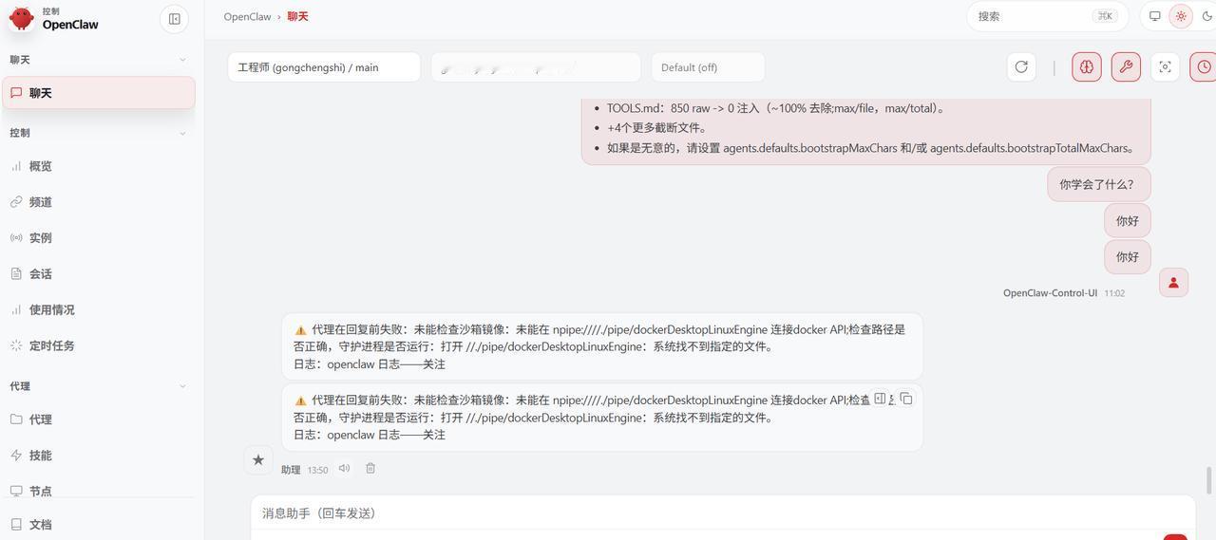
Task: Select the system monitor theme option
Action: coord(1155,16)
